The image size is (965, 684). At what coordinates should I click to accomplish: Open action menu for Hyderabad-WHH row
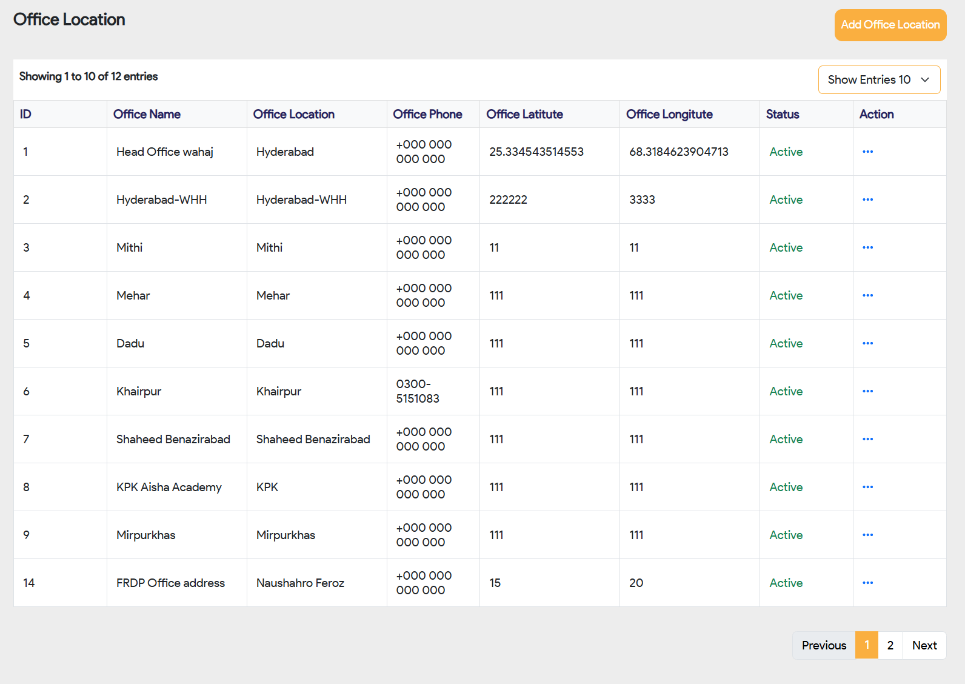click(867, 199)
